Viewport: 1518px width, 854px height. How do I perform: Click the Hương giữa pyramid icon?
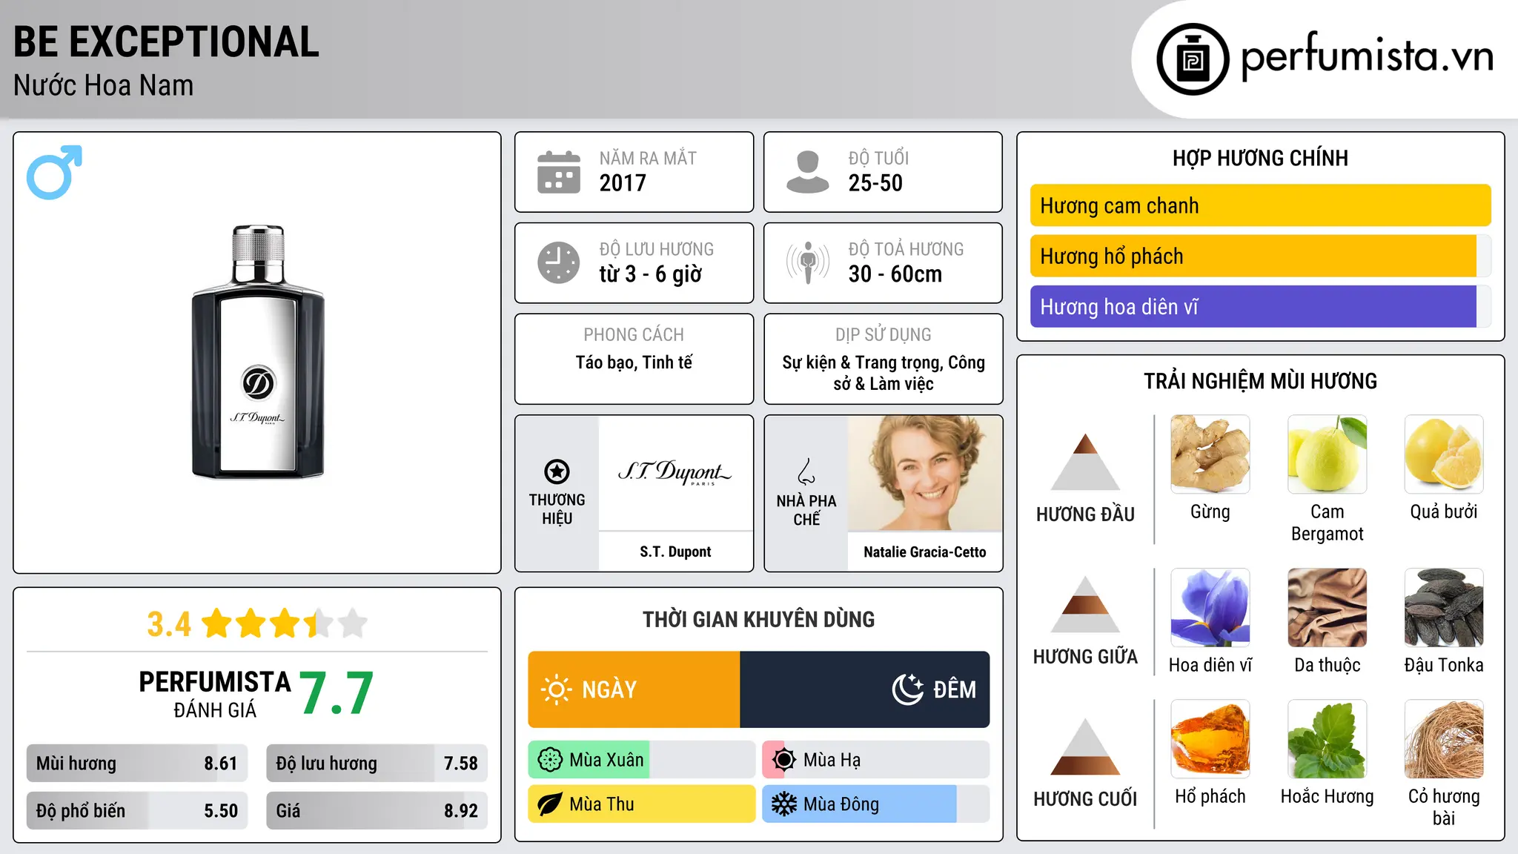click(x=1086, y=604)
